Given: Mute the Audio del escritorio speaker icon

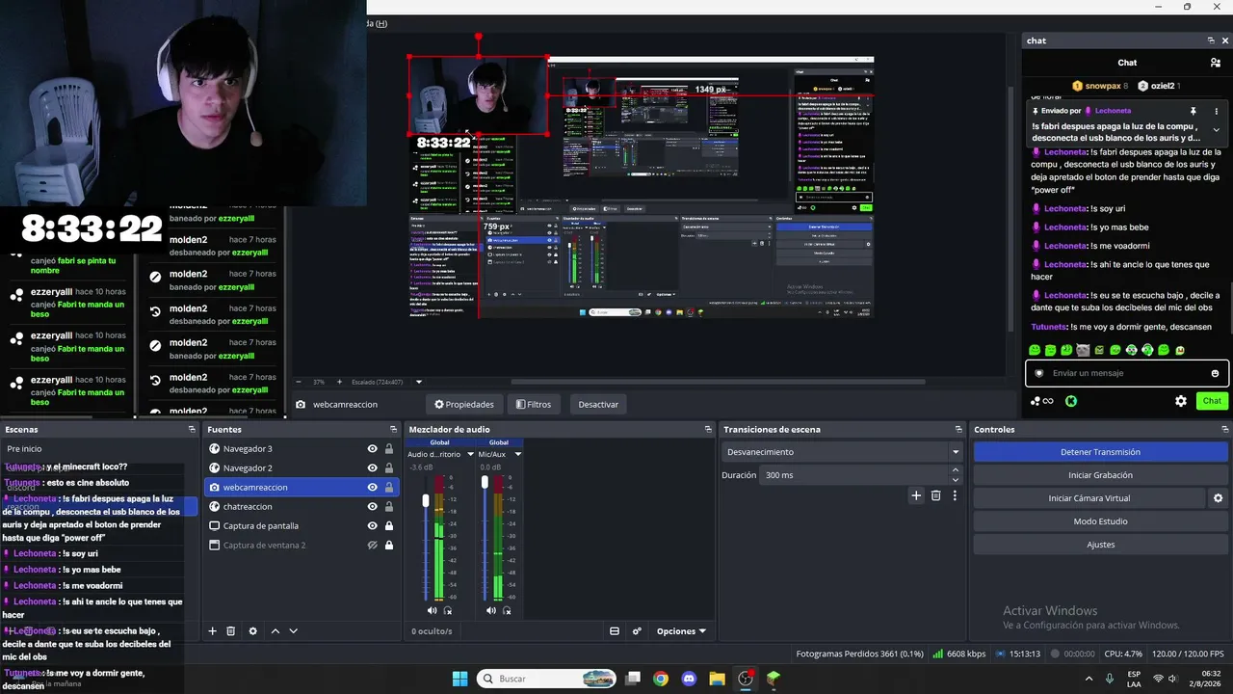Looking at the screenshot, I should click(432, 610).
